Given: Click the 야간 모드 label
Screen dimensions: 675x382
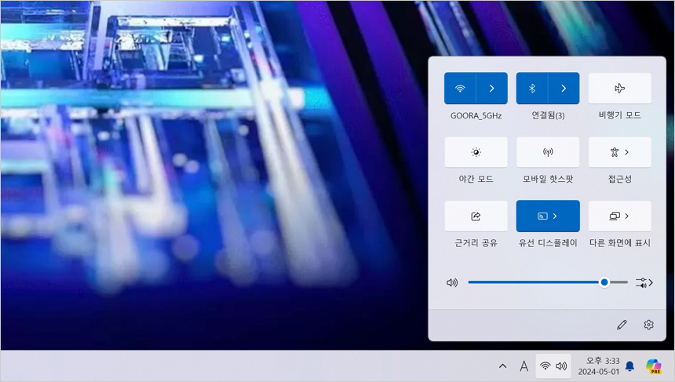Looking at the screenshot, I should (x=476, y=179).
